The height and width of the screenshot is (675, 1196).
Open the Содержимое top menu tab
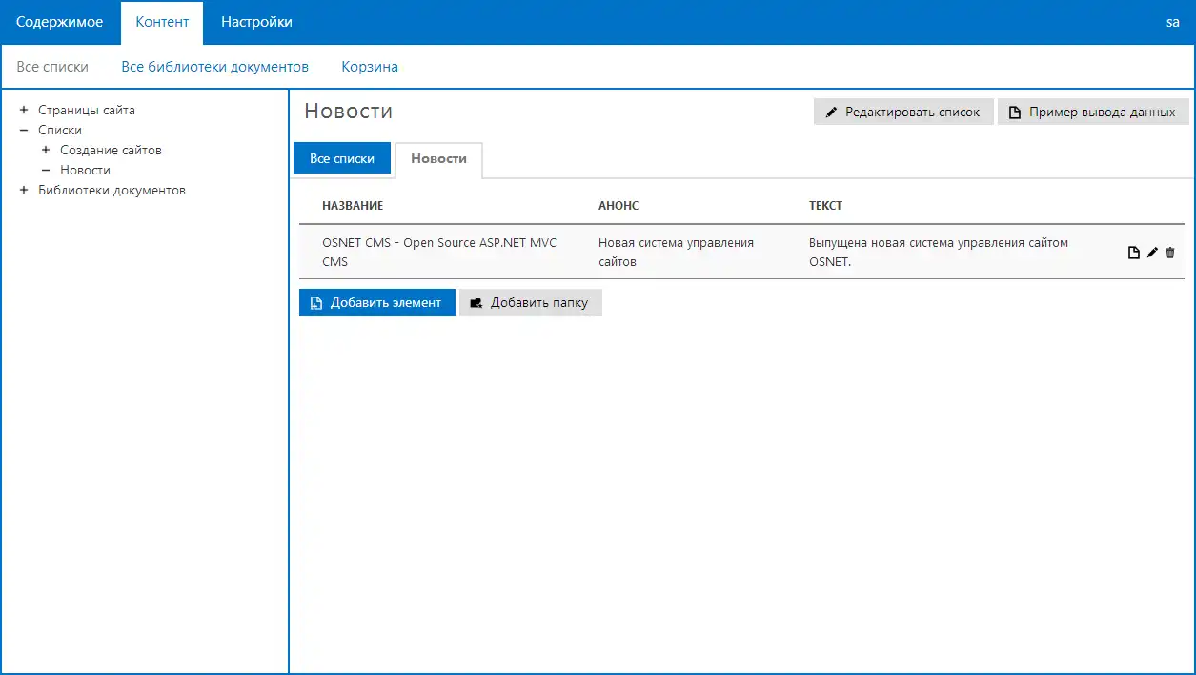click(60, 22)
